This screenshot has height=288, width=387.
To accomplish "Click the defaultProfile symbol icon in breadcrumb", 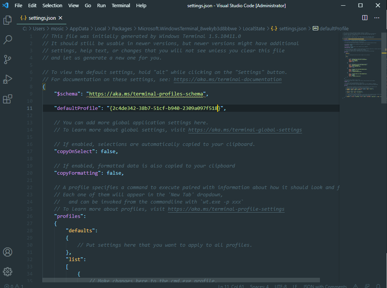I will pos(315,28).
